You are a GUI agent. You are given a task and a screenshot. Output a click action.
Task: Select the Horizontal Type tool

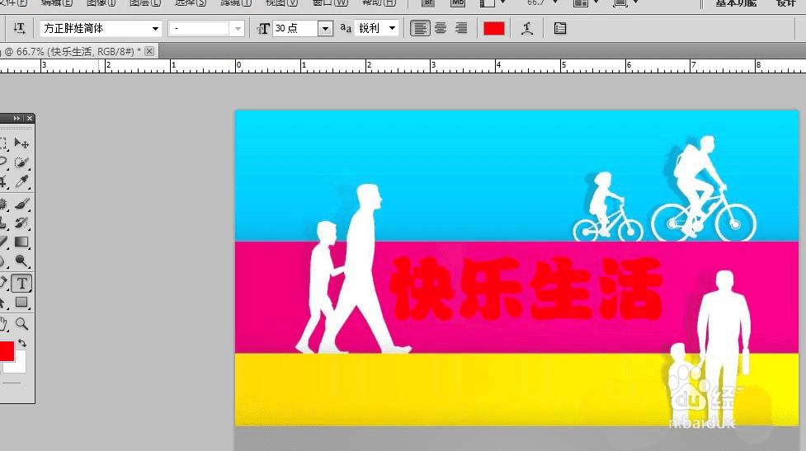(x=21, y=283)
